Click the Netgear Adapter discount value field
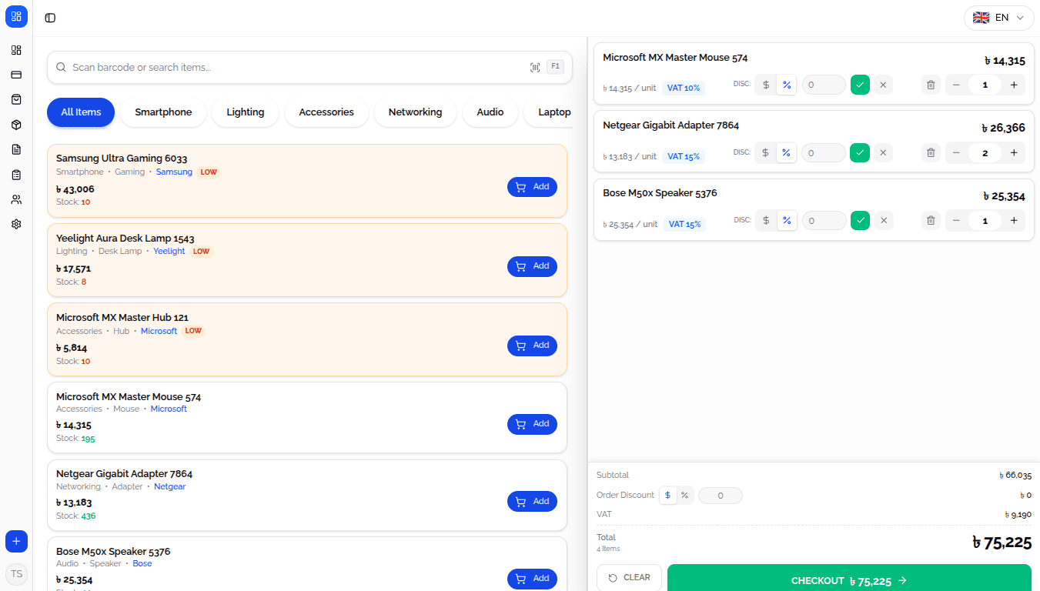Screen dimensions: 1040x591 coord(824,153)
